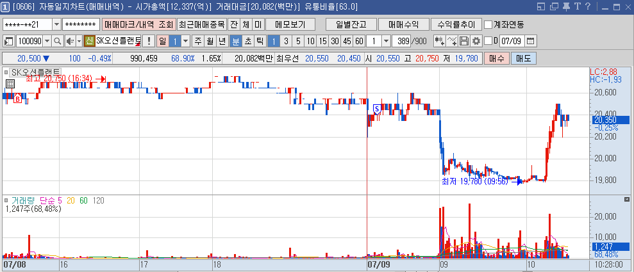Switch to 주 weekly chart
634x272 pixels.
[x=198, y=41]
